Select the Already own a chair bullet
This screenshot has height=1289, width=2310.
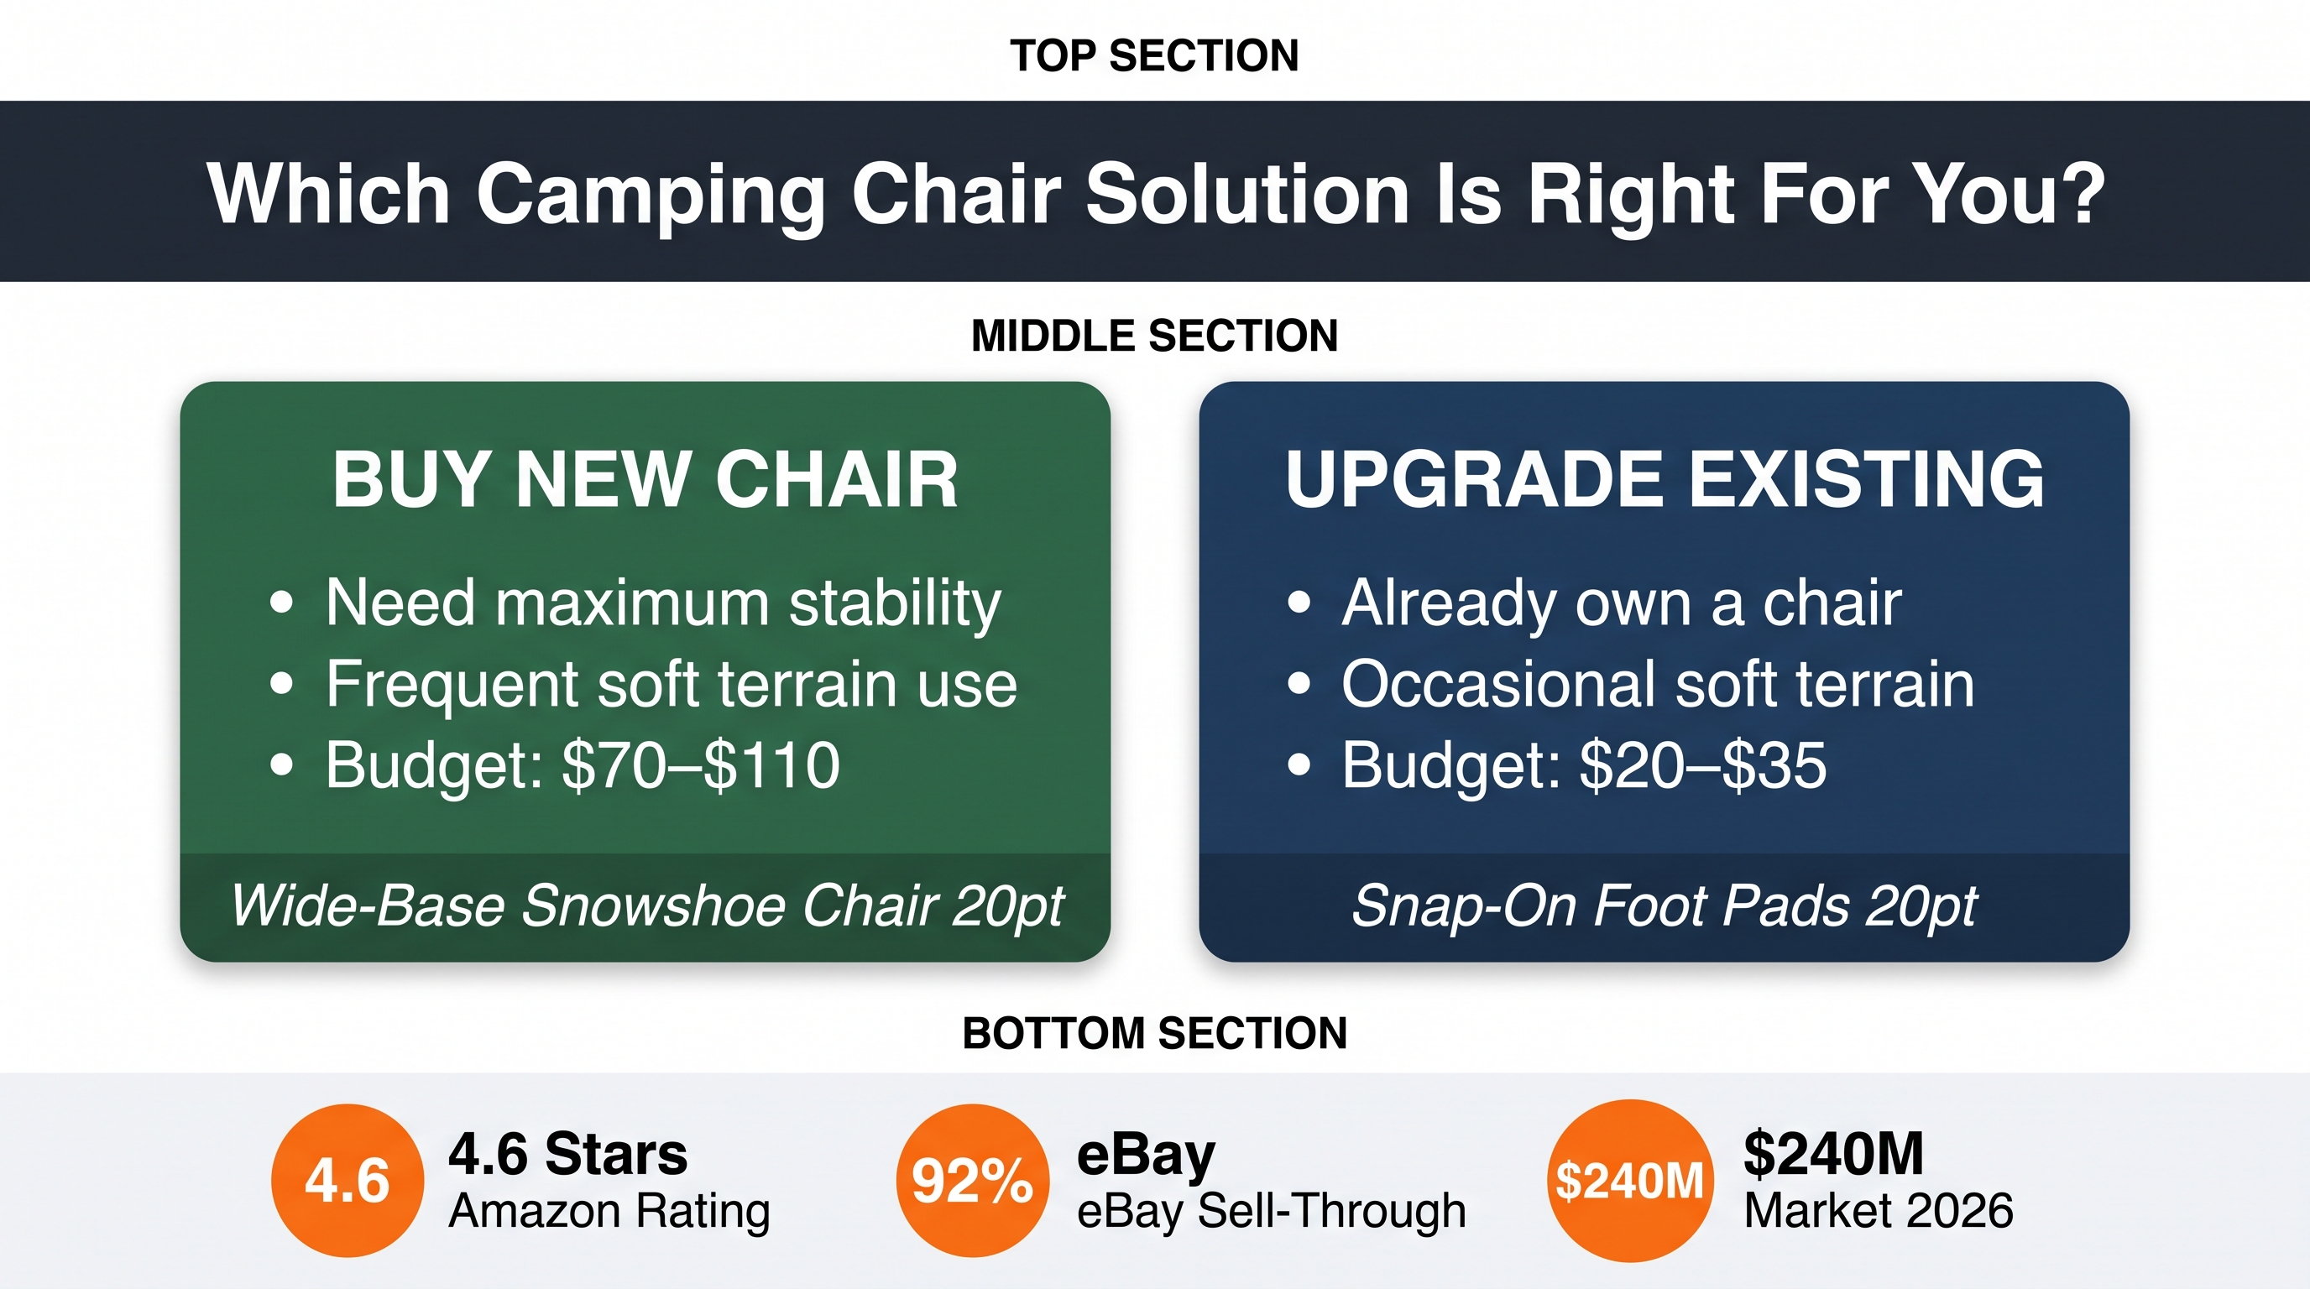point(1594,603)
